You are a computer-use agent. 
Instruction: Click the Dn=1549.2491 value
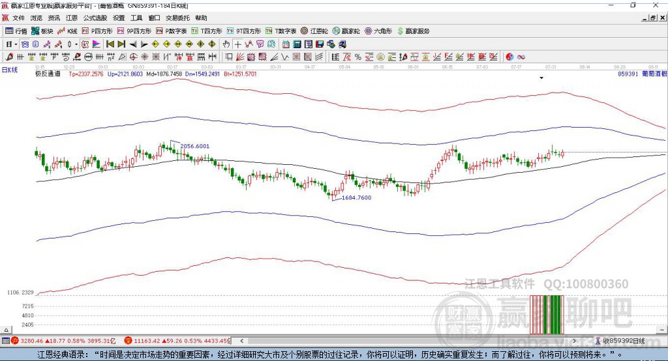[x=202, y=74]
